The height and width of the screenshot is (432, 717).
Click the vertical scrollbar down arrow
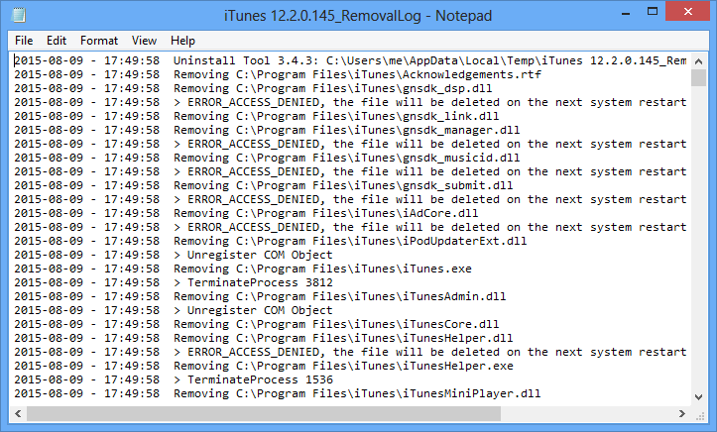[x=698, y=397]
